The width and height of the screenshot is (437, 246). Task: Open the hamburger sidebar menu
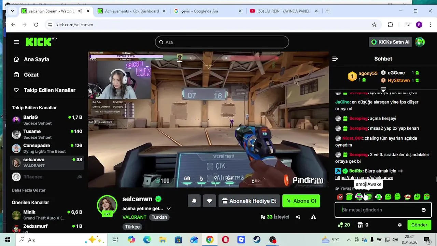point(16,42)
